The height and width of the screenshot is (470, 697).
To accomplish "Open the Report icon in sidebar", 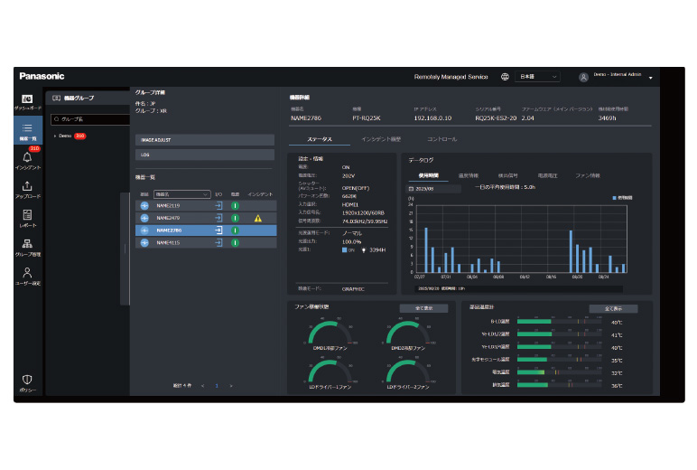I will point(28,216).
